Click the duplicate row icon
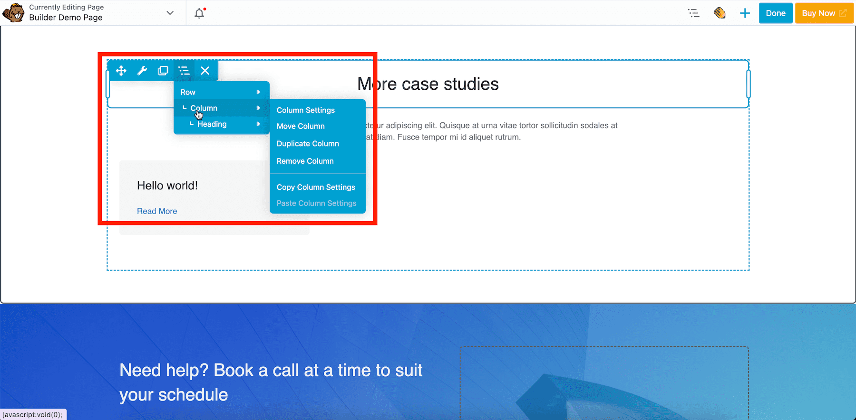Screen dimensions: 856x420 (163, 71)
